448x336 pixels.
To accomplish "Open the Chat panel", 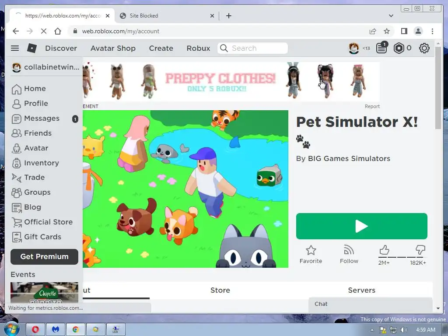I will click(370, 304).
